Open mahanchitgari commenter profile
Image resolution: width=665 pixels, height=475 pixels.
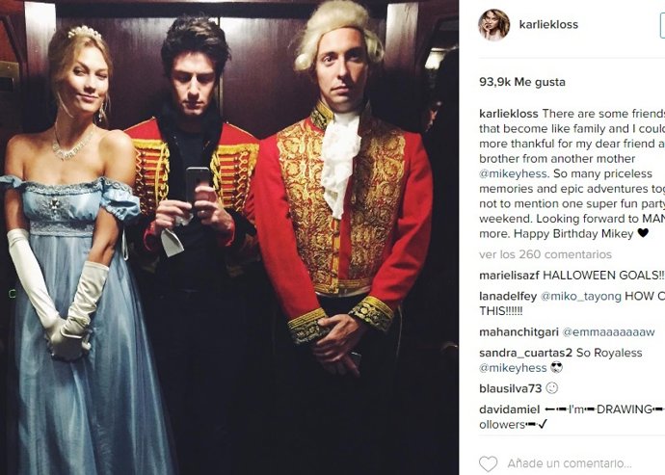click(x=519, y=331)
